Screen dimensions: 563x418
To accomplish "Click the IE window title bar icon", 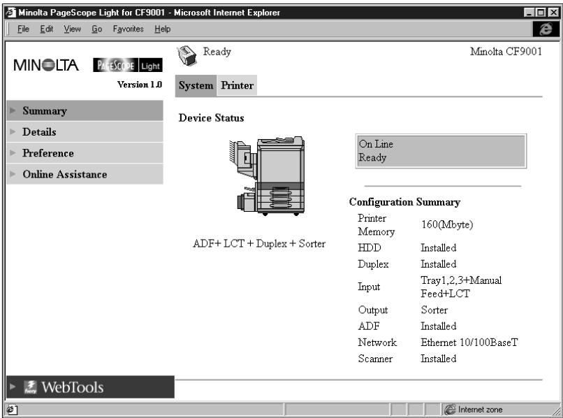I will tap(11, 13).
